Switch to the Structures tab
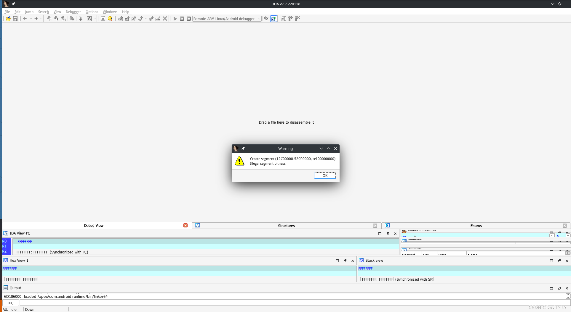The height and width of the screenshot is (312, 571). 286,226
